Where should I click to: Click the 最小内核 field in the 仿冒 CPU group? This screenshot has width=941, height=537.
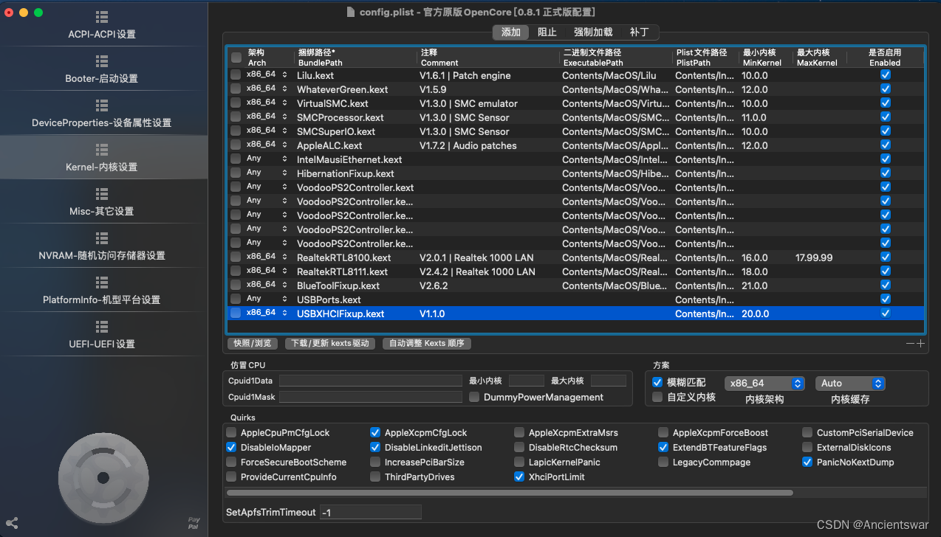click(x=527, y=381)
